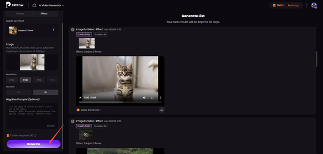The image size is (323, 154).
Task: Click the Duration 8s tag of 17:32 task
Action: tap(100, 34)
